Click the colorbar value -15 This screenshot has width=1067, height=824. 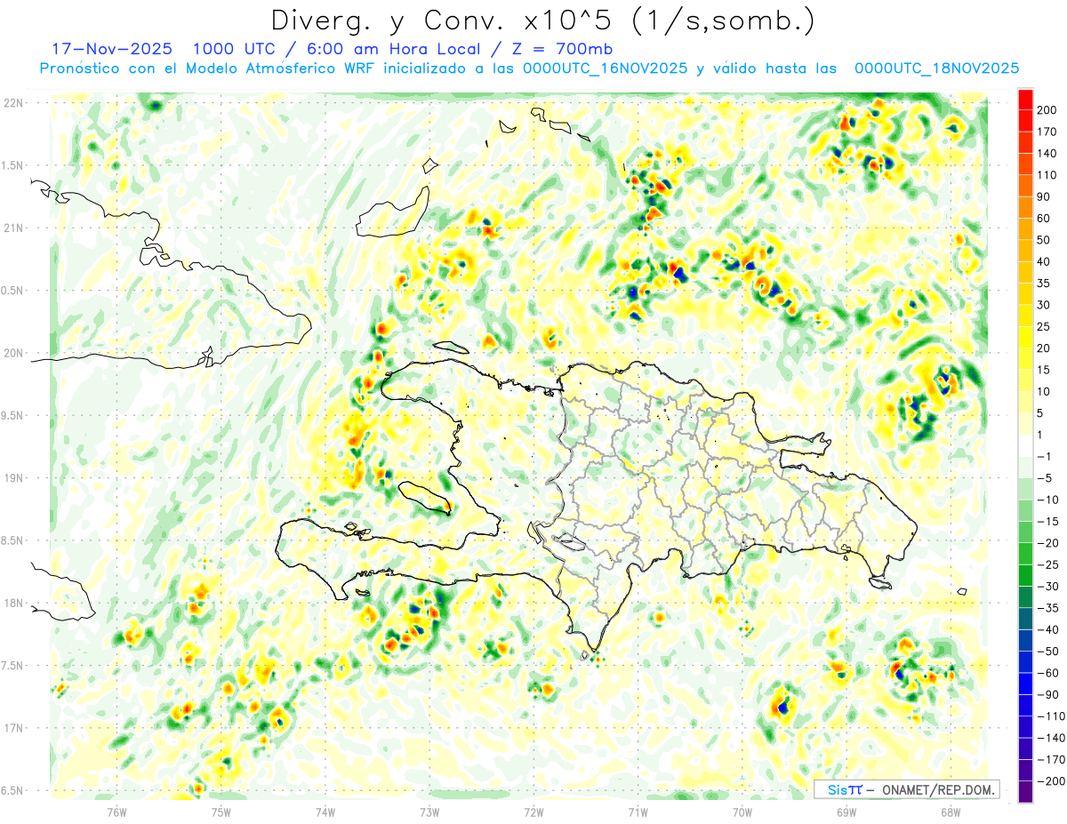1048,522
